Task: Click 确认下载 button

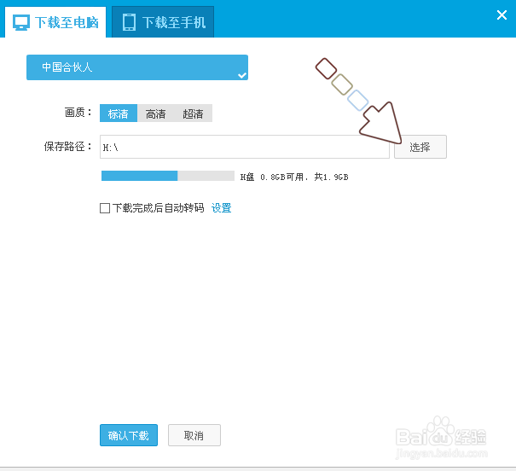Action: (x=129, y=435)
